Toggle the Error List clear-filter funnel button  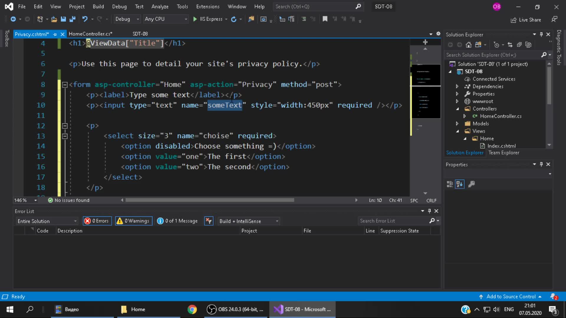(209, 221)
